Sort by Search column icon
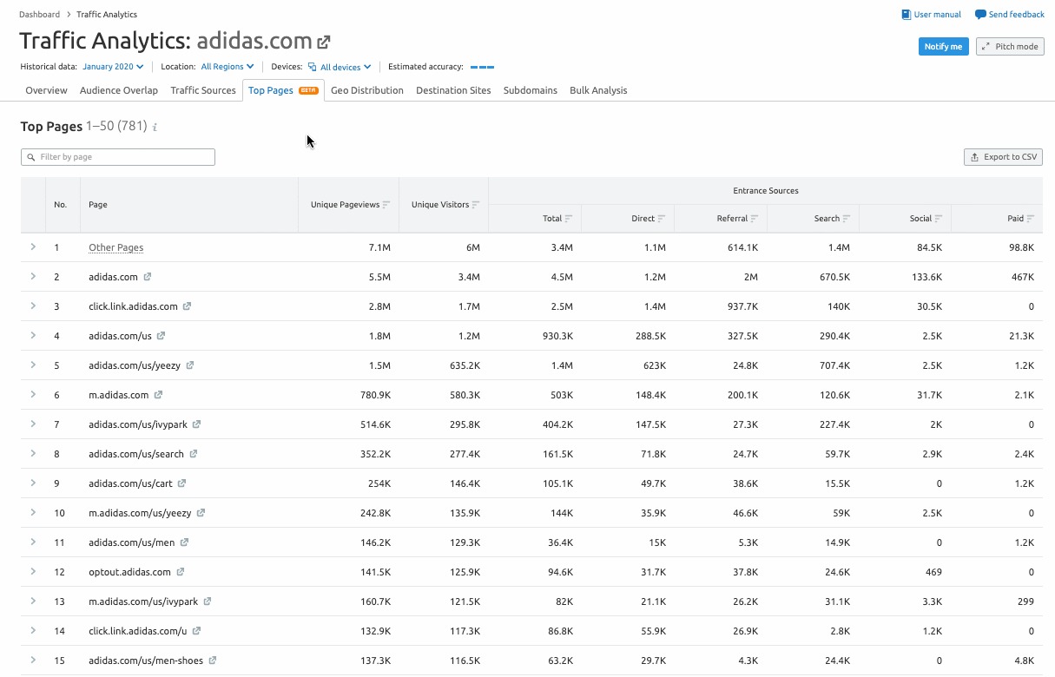 (x=847, y=219)
